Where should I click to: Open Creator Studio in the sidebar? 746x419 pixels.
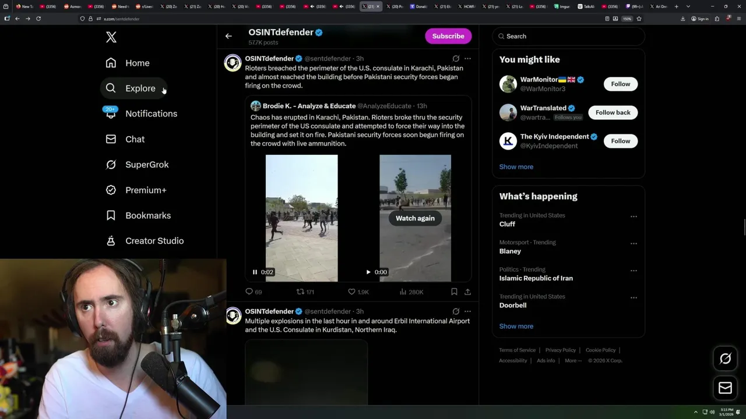pyautogui.click(x=145, y=241)
